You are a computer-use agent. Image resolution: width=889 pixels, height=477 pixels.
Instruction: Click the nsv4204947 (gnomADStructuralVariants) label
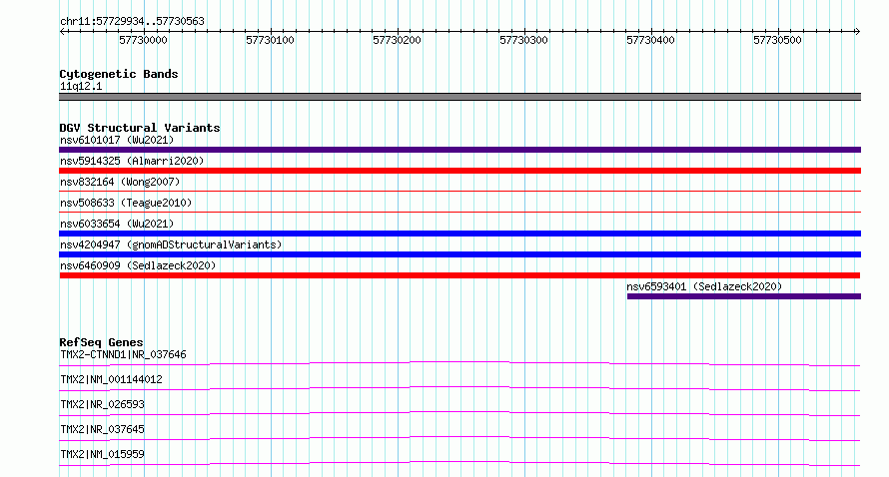pos(171,244)
